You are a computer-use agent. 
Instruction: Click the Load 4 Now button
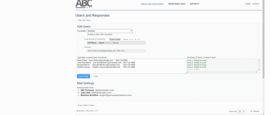[83, 76]
